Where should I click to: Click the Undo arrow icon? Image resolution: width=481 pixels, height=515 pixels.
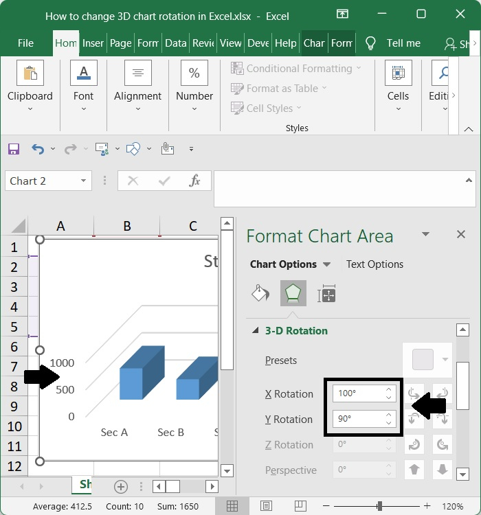[38, 149]
